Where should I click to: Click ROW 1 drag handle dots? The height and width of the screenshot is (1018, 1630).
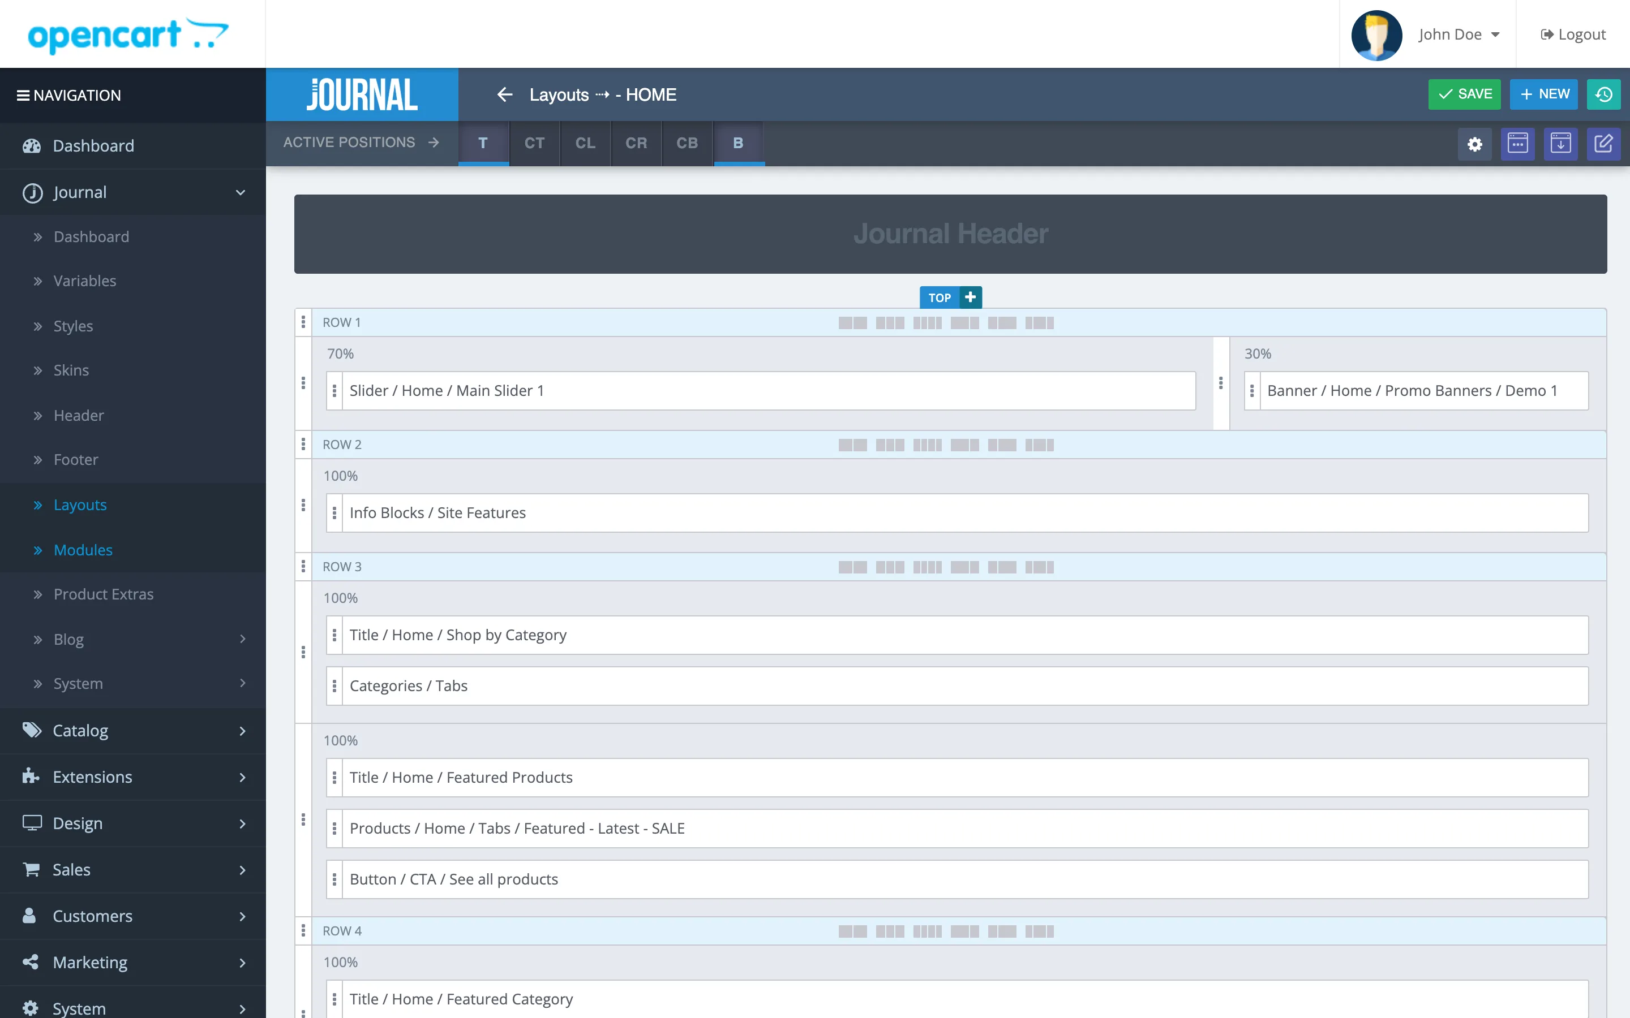pos(303,322)
